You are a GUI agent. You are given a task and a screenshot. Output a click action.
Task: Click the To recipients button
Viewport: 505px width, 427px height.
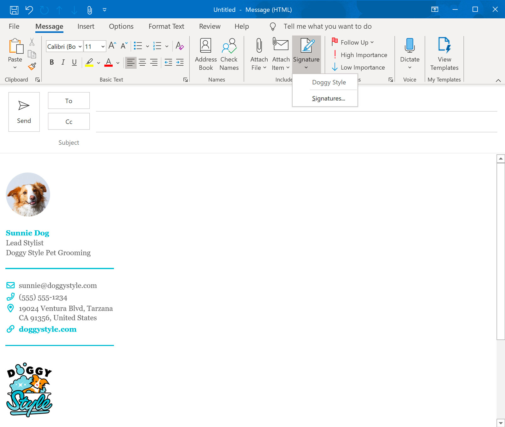(x=69, y=101)
